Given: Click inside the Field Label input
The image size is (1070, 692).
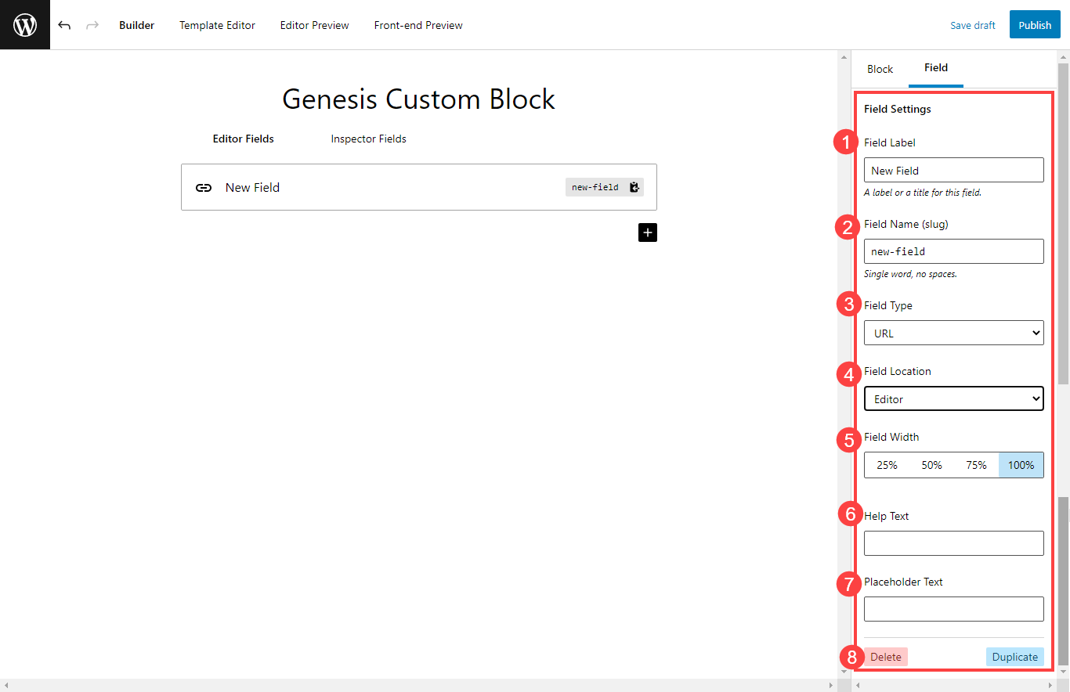Looking at the screenshot, I should pyautogui.click(x=953, y=170).
